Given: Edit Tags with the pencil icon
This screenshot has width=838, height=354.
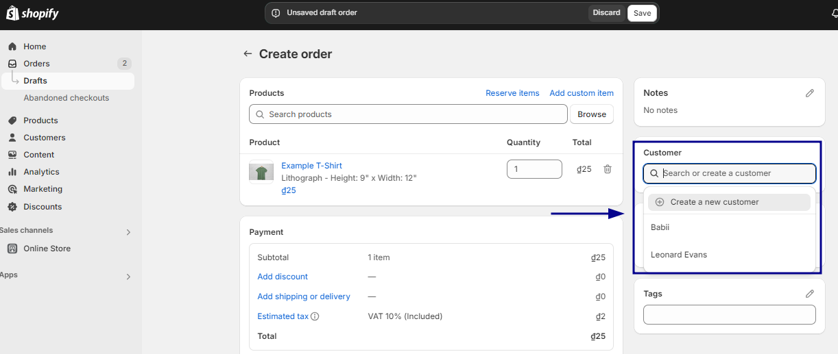Looking at the screenshot, I should (810, 294).
